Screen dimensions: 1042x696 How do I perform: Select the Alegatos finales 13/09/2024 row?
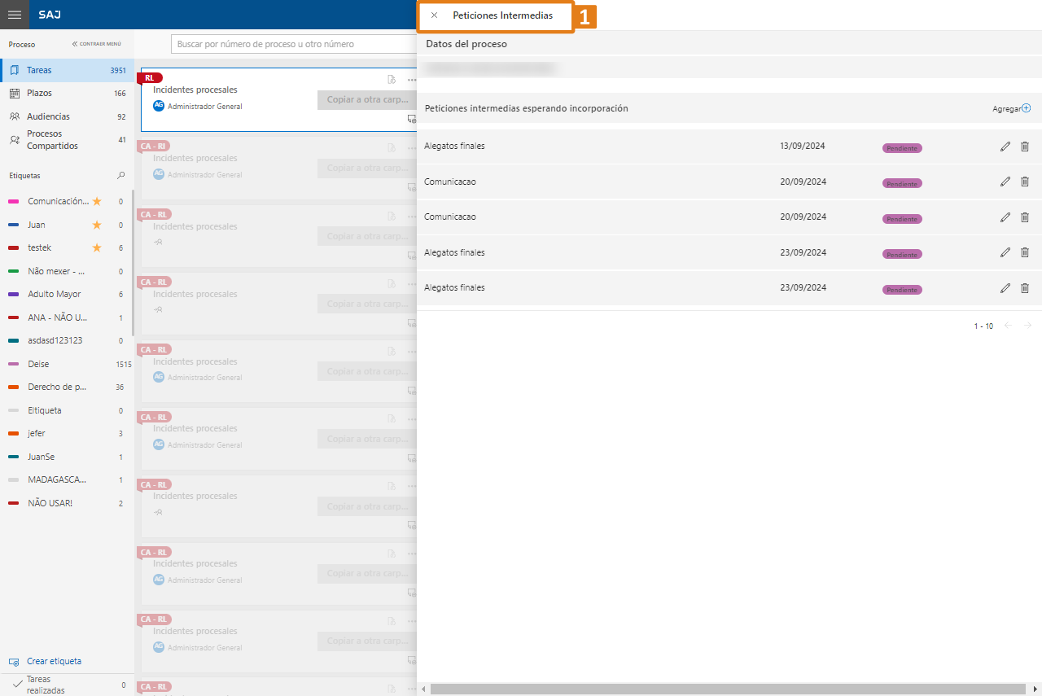(x=729, y=147)
